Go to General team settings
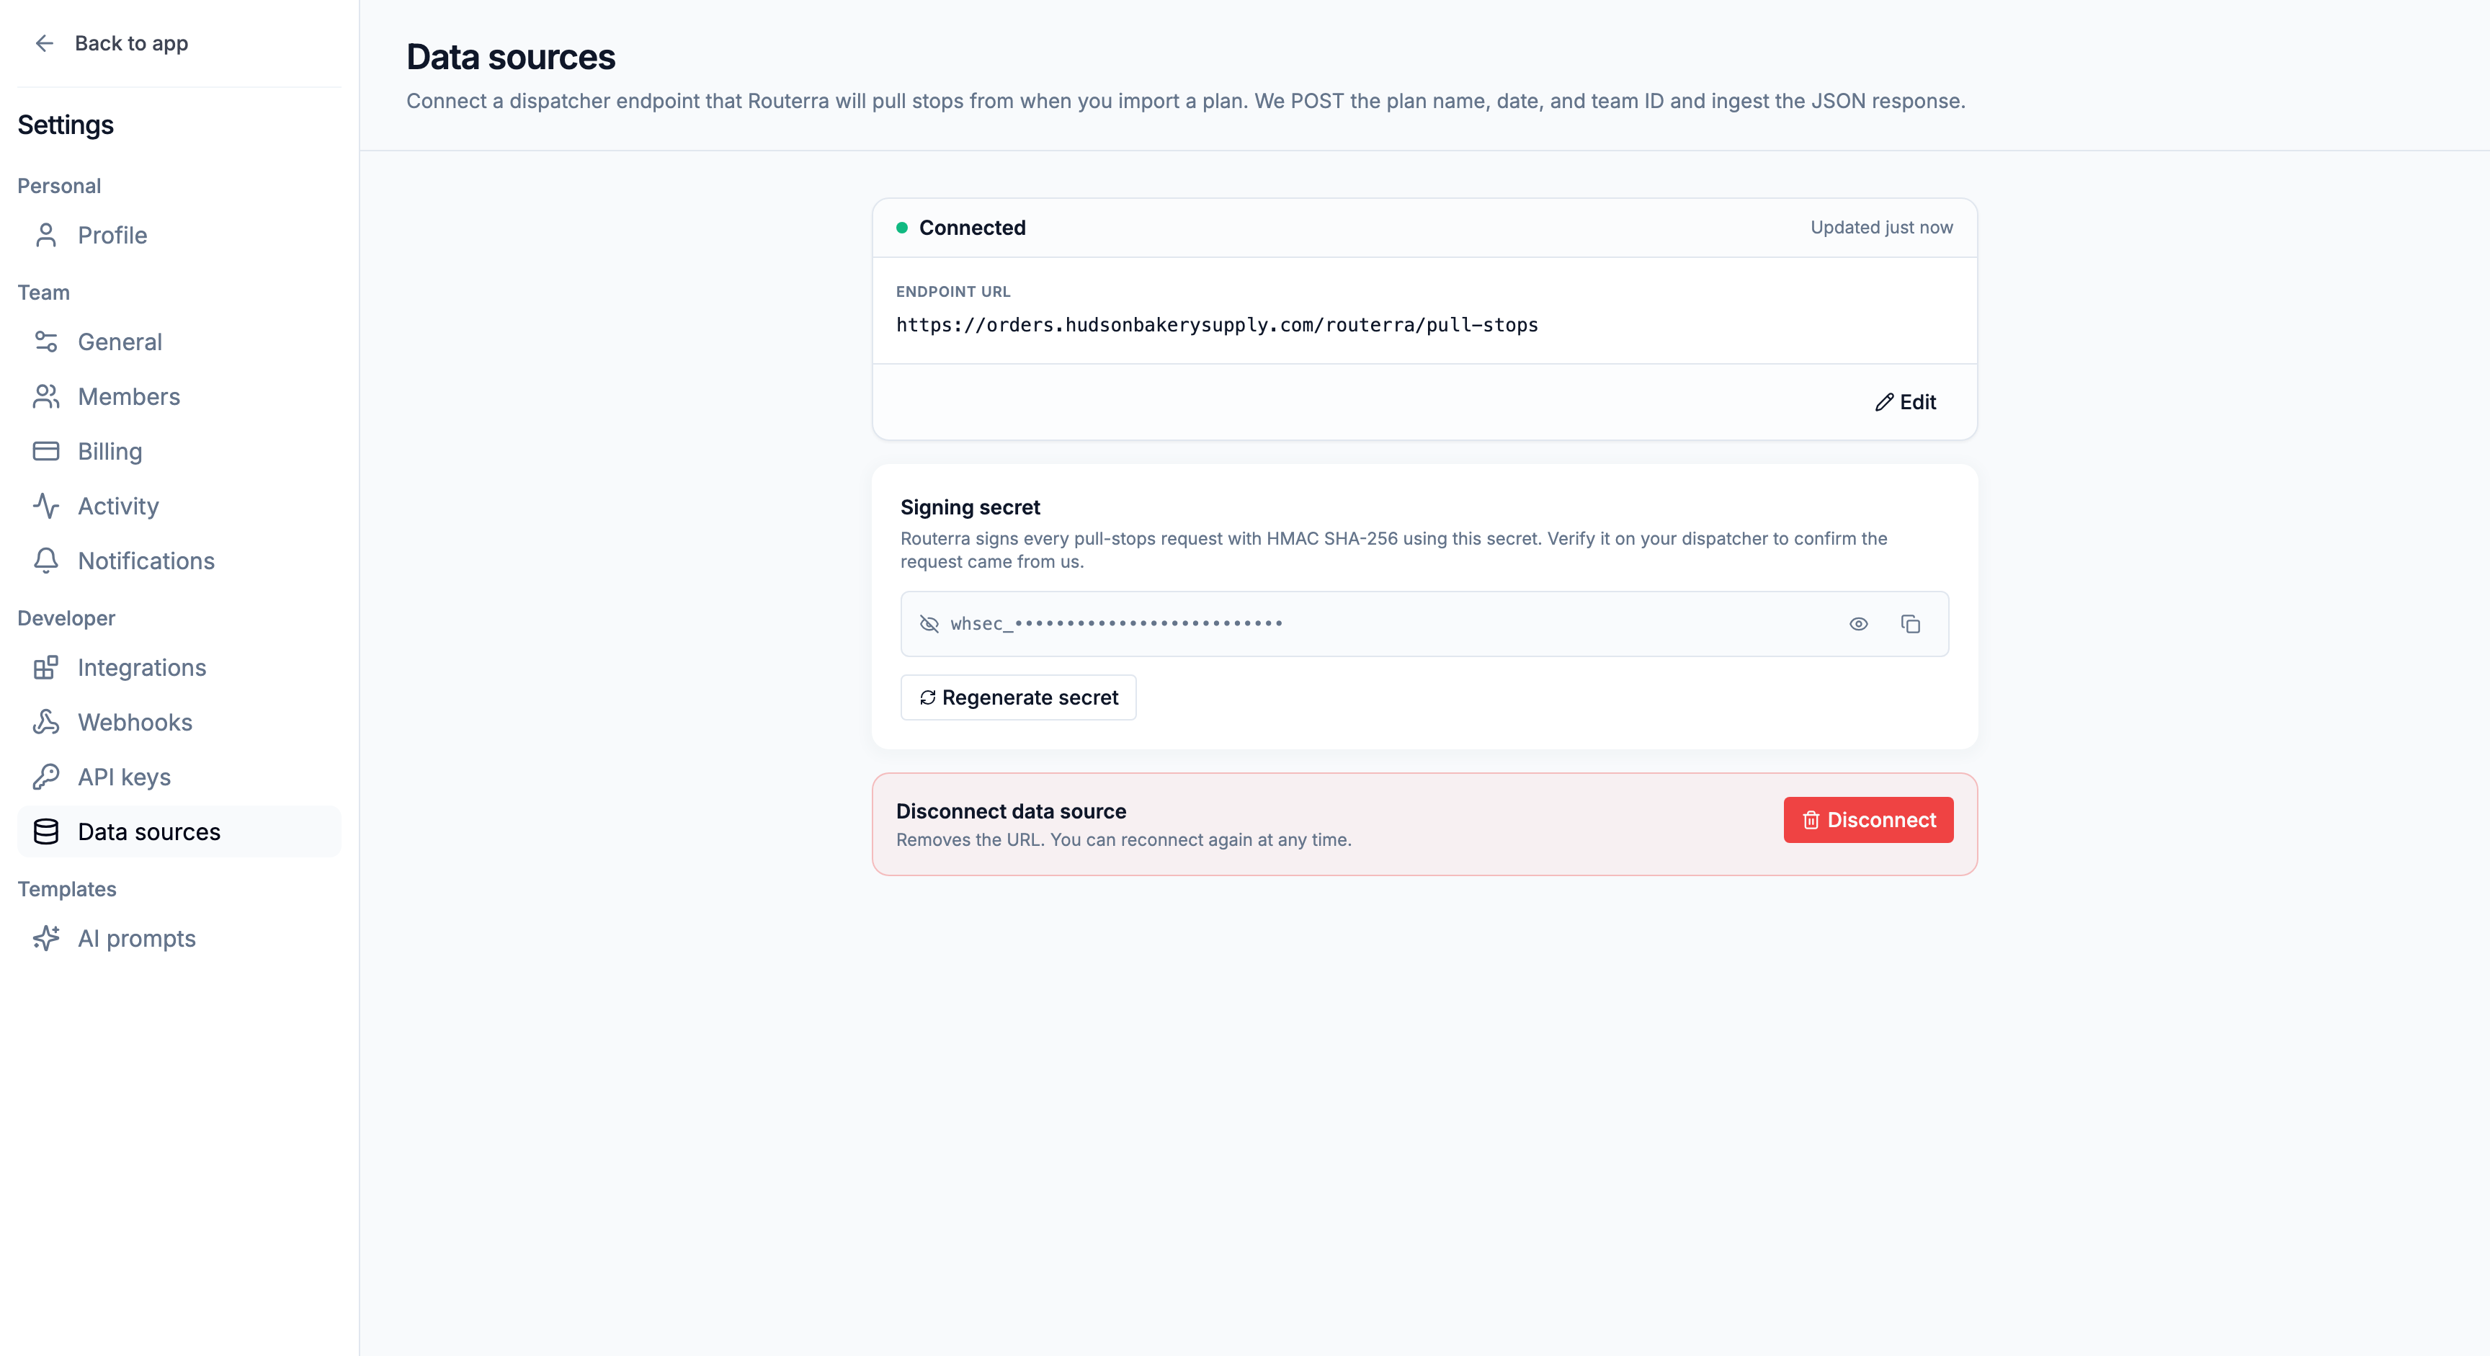This screenshot has height=1356, width=2490. coord(179,342)
